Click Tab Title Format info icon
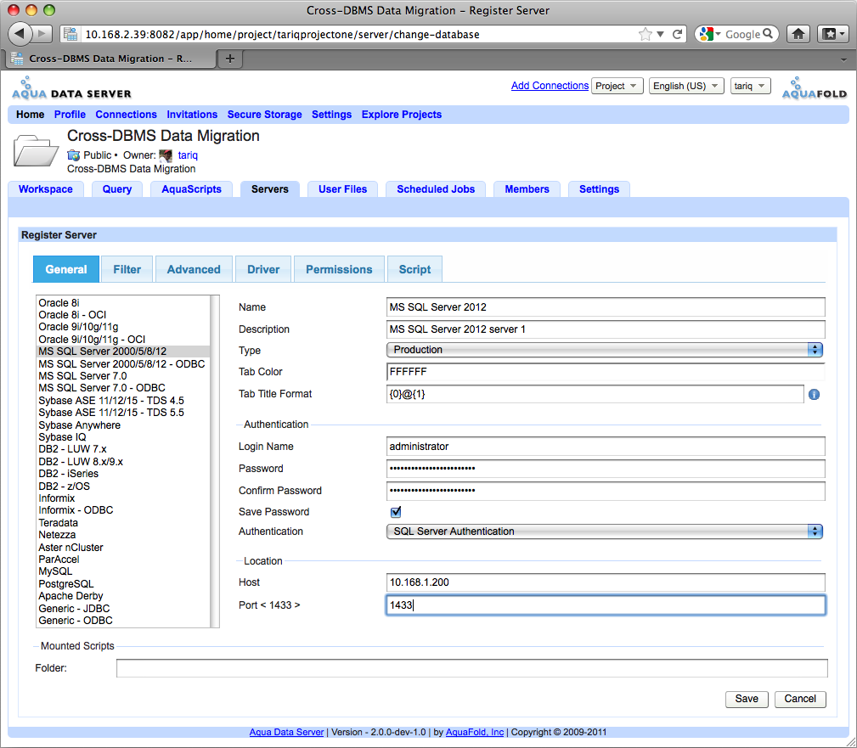Viewport: 857px width, 748px height. (814, 395)
